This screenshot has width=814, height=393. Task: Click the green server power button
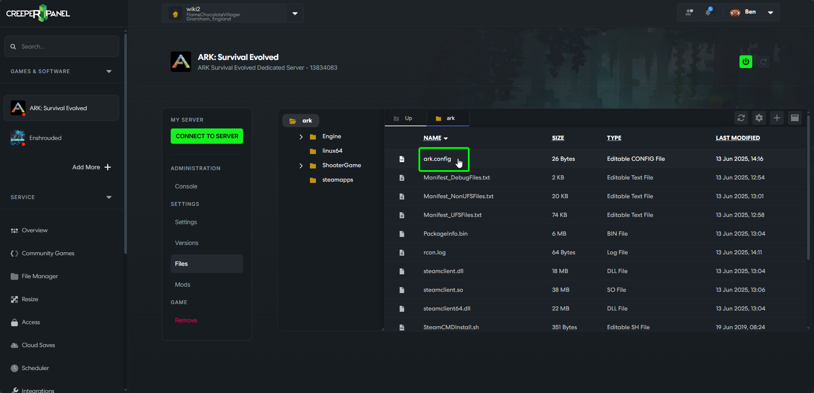pos(746,62)
